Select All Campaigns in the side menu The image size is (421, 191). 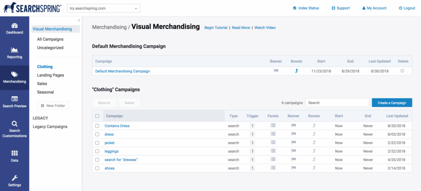click(50, 39)
